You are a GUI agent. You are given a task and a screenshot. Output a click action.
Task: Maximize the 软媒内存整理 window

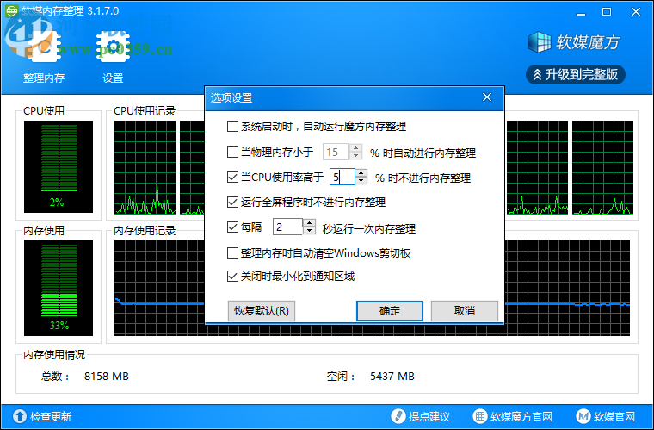[607, 12]
